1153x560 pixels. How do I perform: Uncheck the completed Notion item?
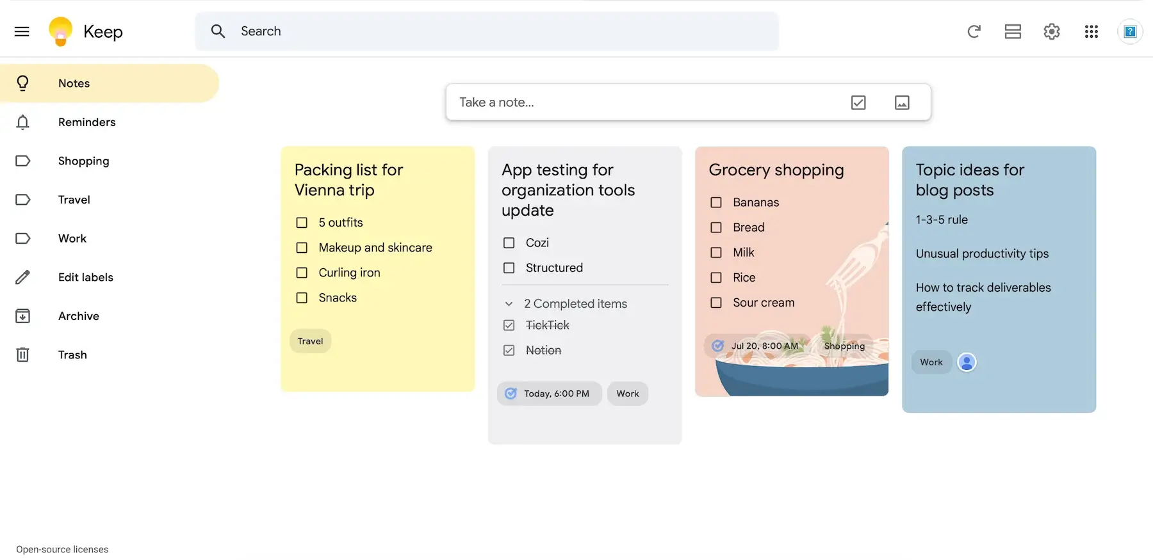click(509, 350)
